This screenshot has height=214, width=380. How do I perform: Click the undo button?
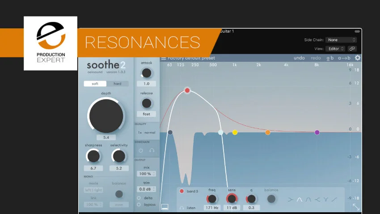pyautogui.click(x=299, y=58)
